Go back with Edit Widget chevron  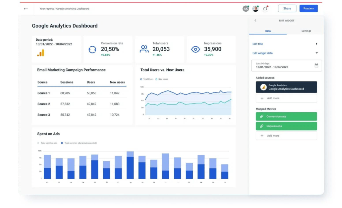tap(255, 20)
